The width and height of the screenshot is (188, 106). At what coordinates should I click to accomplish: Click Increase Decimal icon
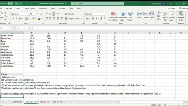tap(101, 19)
